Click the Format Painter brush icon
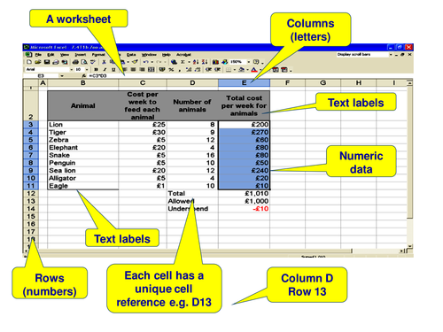Screen dimensions: 443x332 pyautogui.click(x=135, y=62)
